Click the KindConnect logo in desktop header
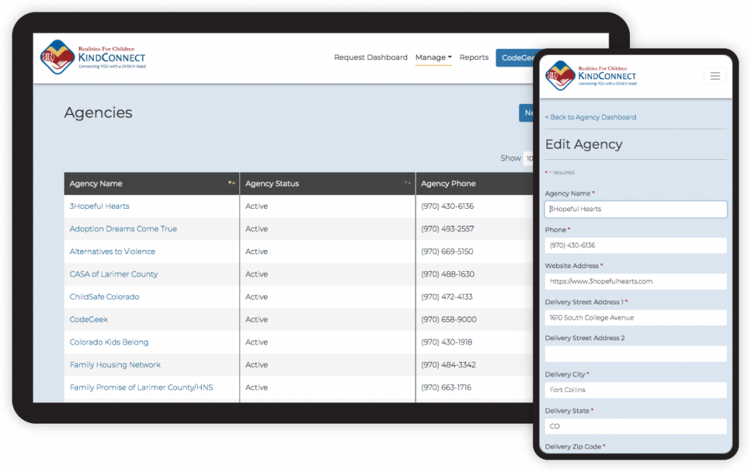 (93, 57)
